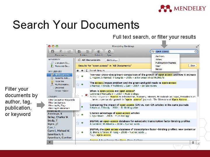Select Year in the search scope menu
Viewport: 210px width, 157px height.
(x=158, y=66)
